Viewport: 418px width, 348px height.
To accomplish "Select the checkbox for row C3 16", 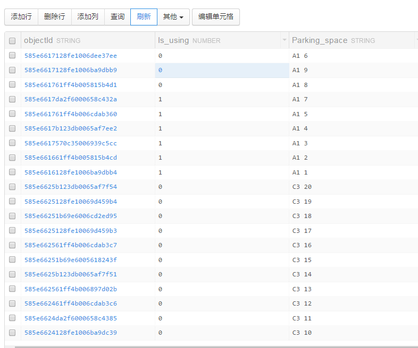I will tap(12, 245).
